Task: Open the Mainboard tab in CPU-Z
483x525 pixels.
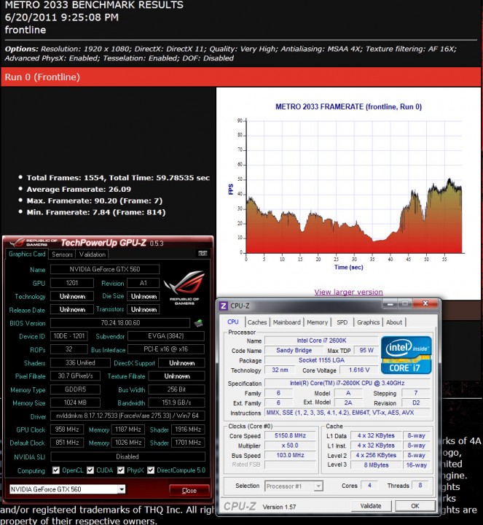Action: click(x=286, y=322)
